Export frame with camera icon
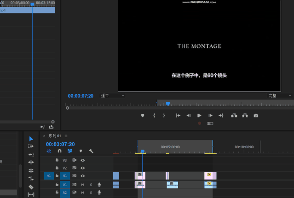The image size is (294, 198). pos(256,116)
